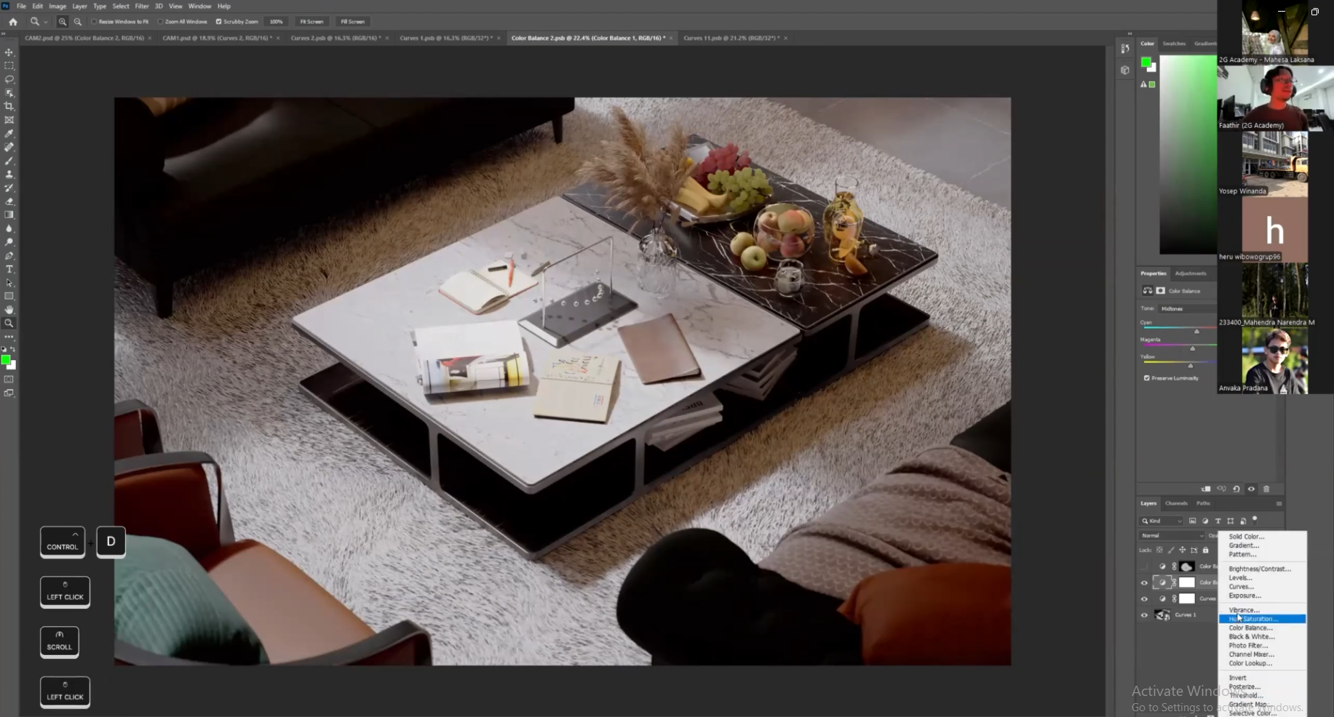The width and height of the screenshot is (1334, 717).
Task: Choose Hue/Saturation from the adjustment menu
Action: coord(1253,619)
